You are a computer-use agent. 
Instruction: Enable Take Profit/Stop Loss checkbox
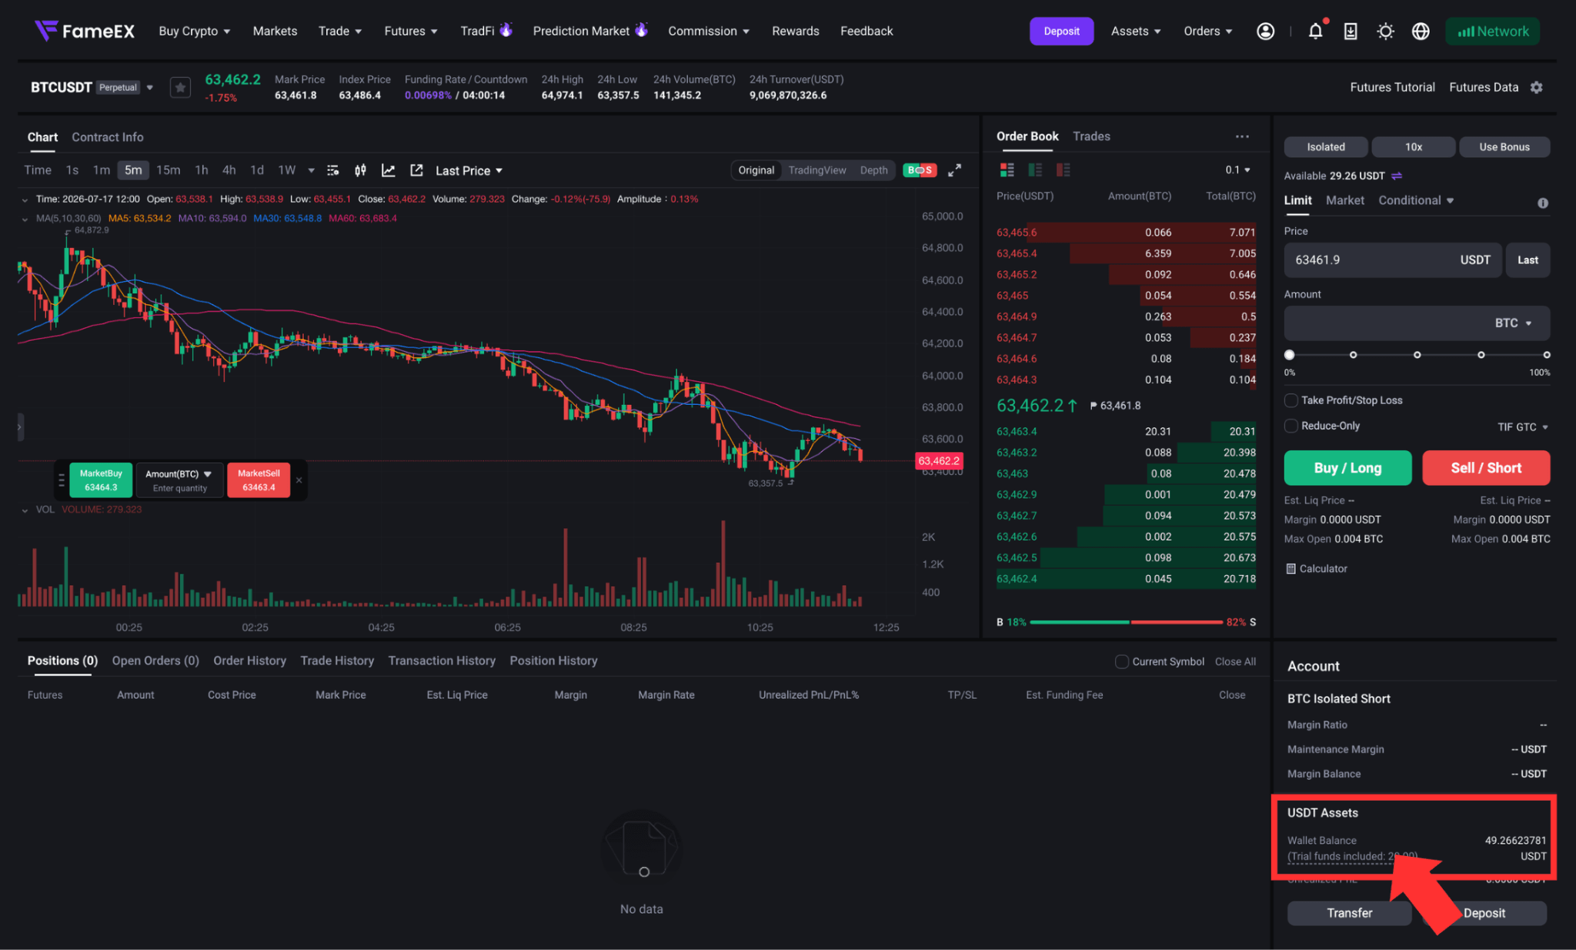point(1291,400)
